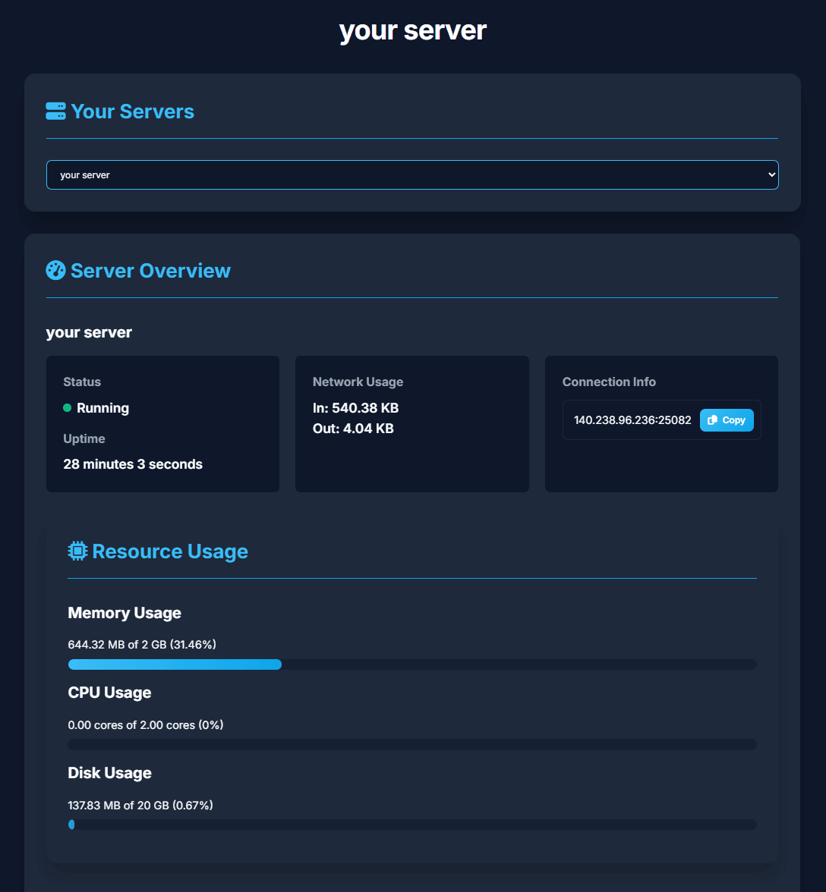Image resolution: width=826 pixels, height=892 pixels.
Task: Click the Connection Info label
Action: pyautogui.click(x=609, y=382)
